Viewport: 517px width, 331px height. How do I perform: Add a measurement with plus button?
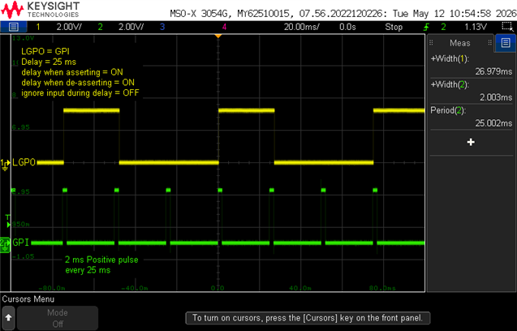click(471, 142)
